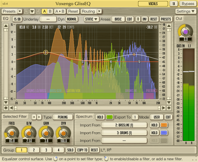Click the left gain scale up arrow
The width and height of the screenshot is (198, 162).
click(x=6, y=26)
